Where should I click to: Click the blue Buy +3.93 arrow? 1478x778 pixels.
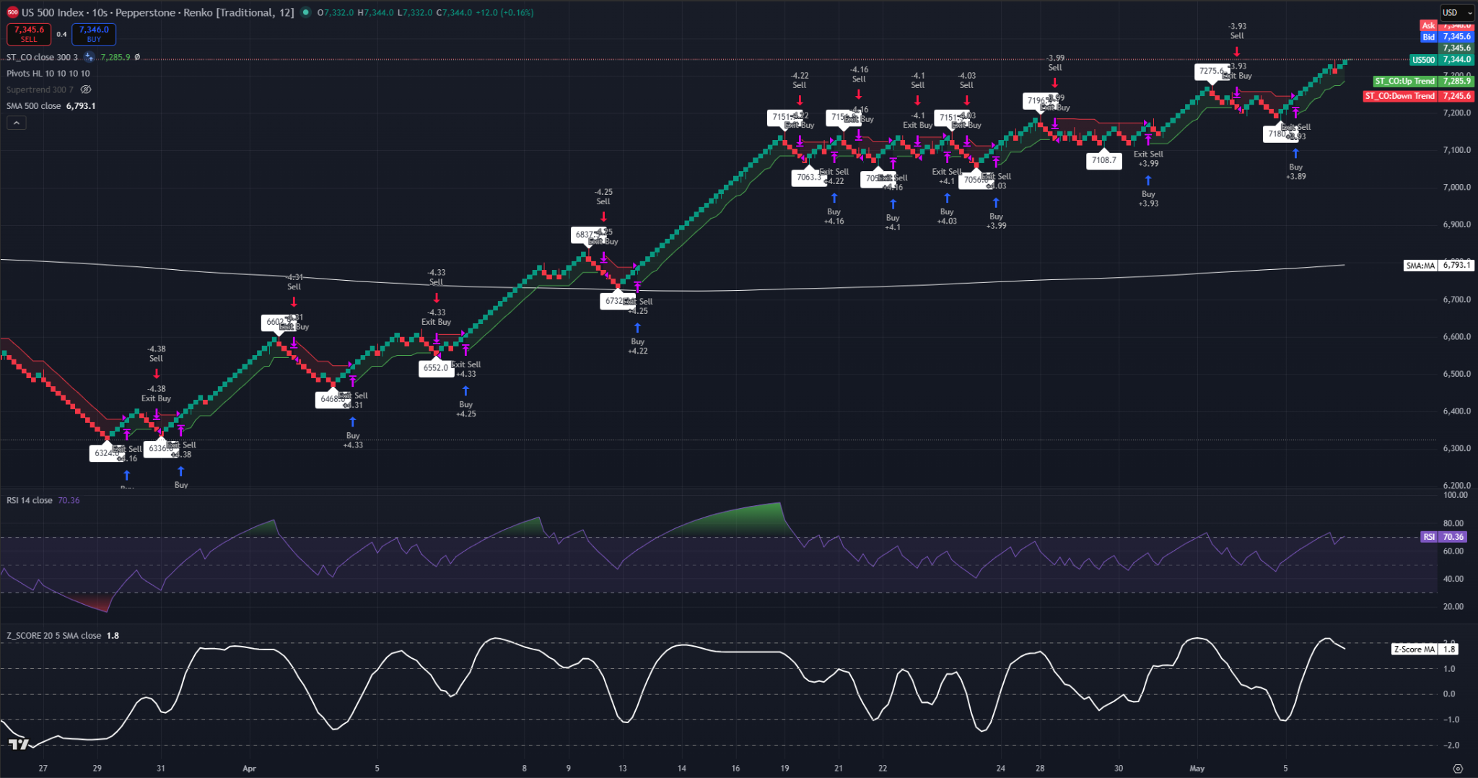click(x=1148, y=180)
